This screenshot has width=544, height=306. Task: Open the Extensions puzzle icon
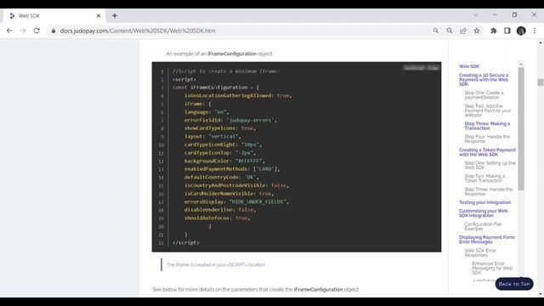point(493,31)
